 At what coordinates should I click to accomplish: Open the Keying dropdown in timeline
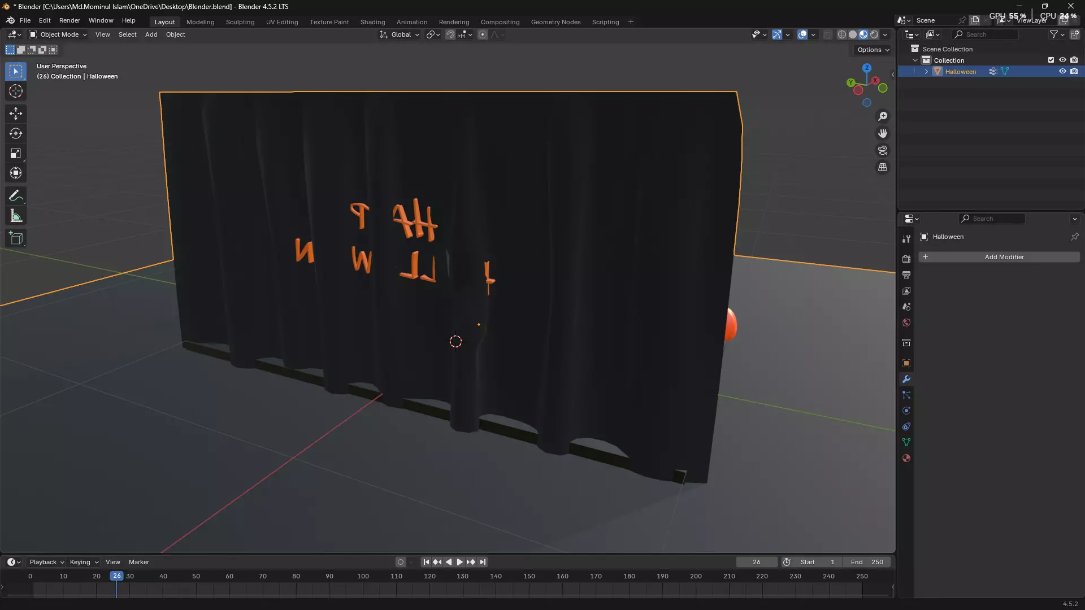[x=84, y=562]
